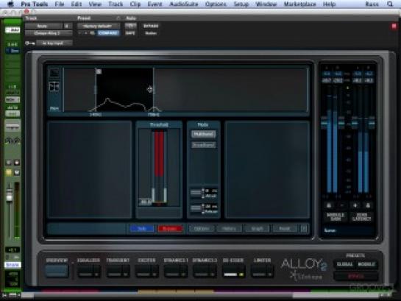Click the Spotlight search icon
This screenshot has height=301, width=401.
coord(390,4)
